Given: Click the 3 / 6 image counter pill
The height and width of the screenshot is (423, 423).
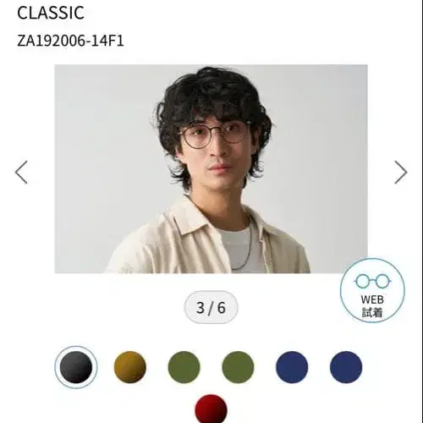Looking at the screenshot, I should (x=211, y=307).
